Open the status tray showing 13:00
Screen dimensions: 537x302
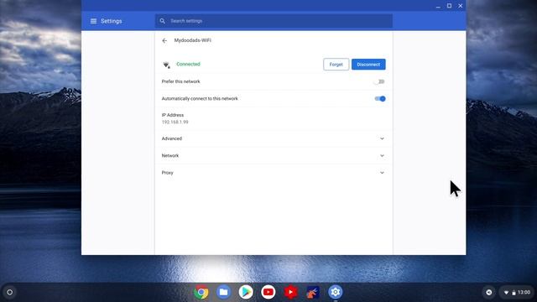click(517, 293)
